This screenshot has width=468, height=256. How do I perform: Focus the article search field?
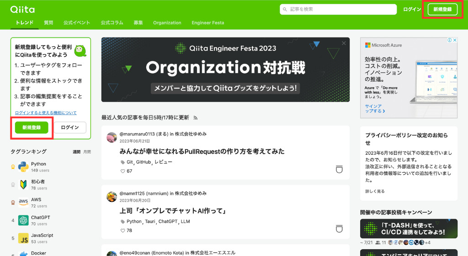[338, 9]
